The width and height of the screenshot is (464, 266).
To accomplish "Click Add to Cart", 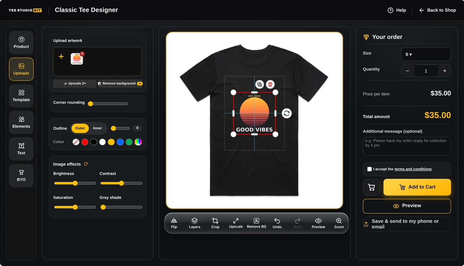I will click(417, 187).
